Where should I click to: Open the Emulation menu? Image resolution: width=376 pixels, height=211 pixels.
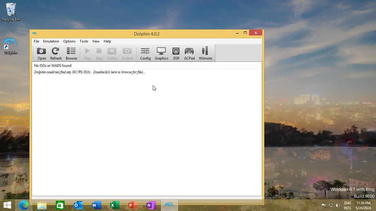click(51, 41)
